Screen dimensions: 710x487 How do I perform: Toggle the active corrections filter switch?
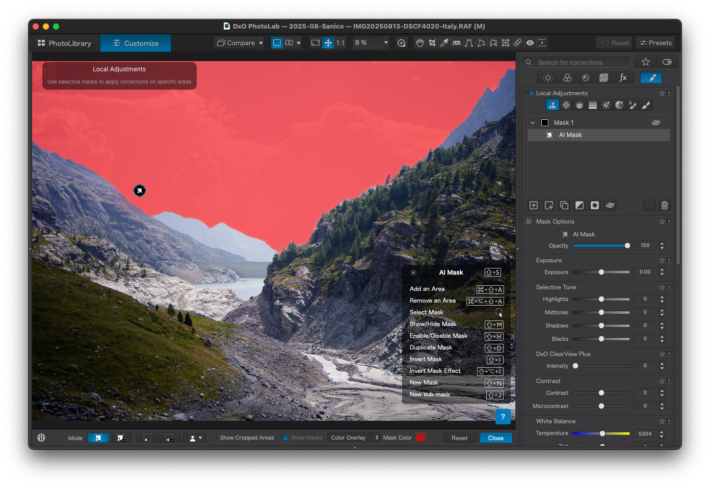click(667, 62)
